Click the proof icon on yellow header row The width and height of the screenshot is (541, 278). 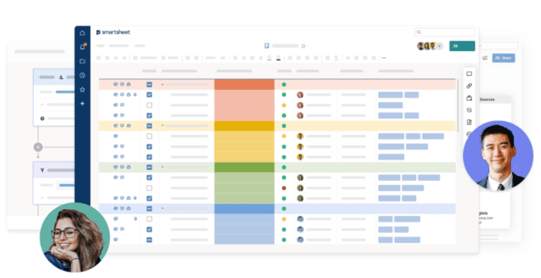(x=128, y=126)
